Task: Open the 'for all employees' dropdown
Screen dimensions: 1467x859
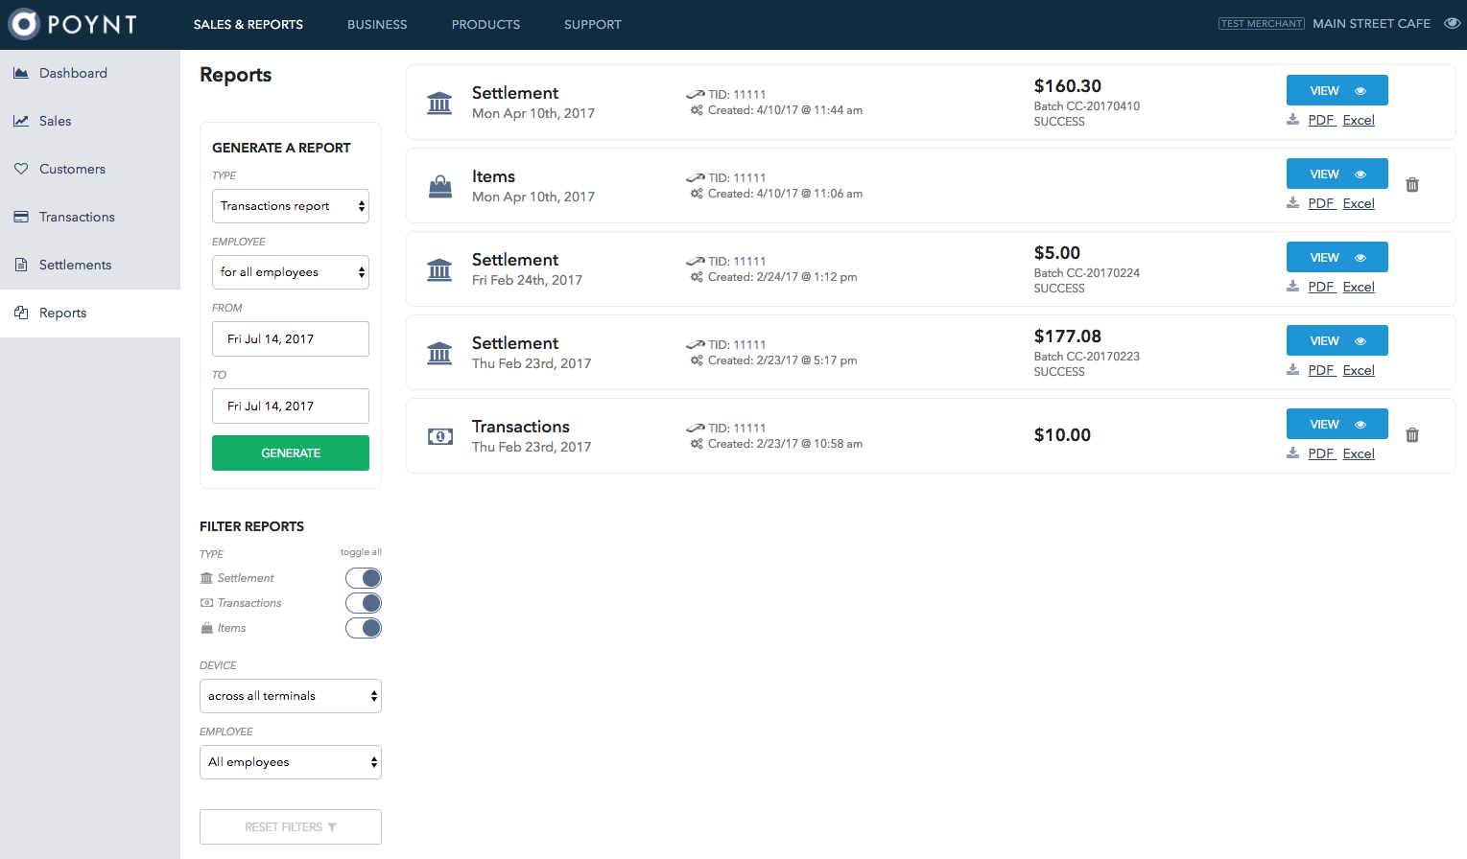Action: coord(291,272)
